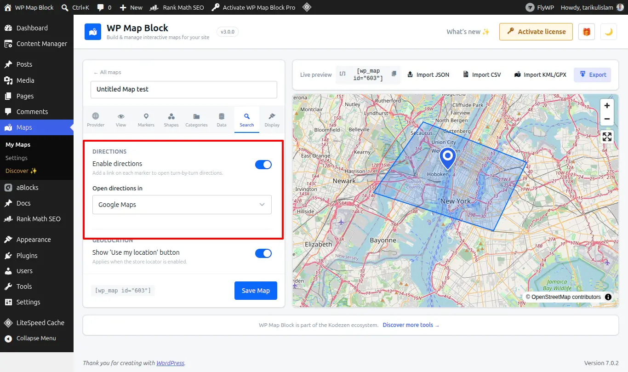Click the Save Map button
This screenshot has height=372, width=628.
tap(256, 291)
